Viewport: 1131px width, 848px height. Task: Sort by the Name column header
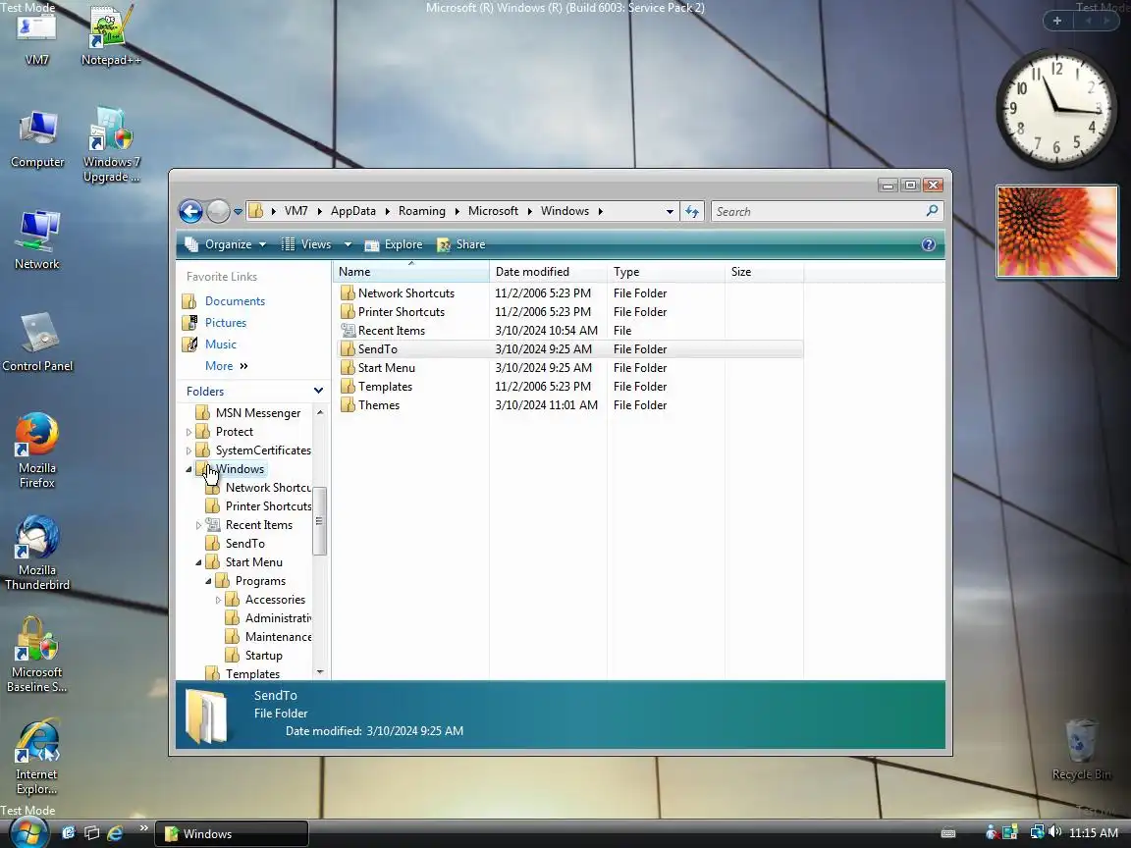point(411,272)
